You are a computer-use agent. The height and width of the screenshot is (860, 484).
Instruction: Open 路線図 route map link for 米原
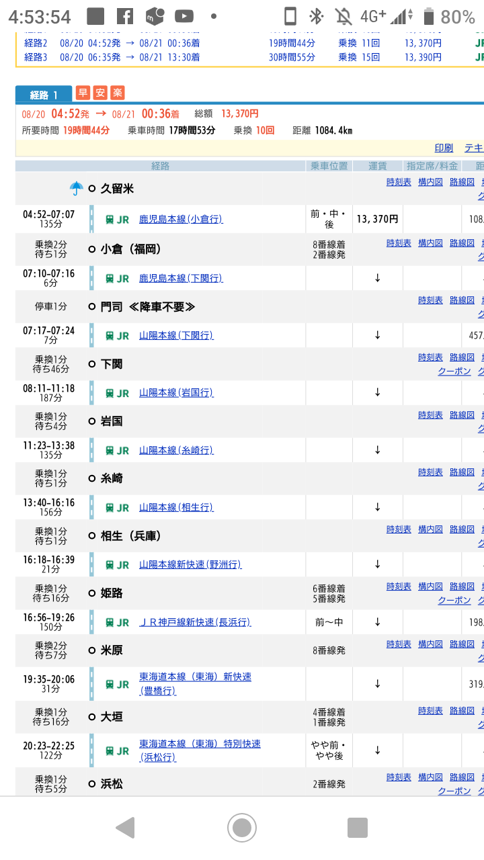(x=462, y=644)
